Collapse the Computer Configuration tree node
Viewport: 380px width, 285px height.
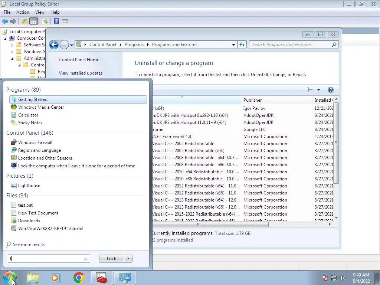tap(5, 38)
